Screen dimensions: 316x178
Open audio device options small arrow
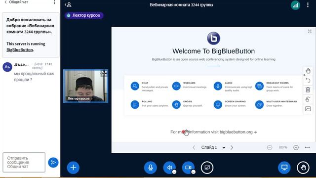pos(174,172)
